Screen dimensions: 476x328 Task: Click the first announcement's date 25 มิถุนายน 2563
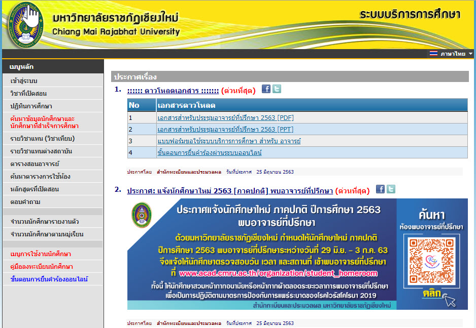pos(275,172)
